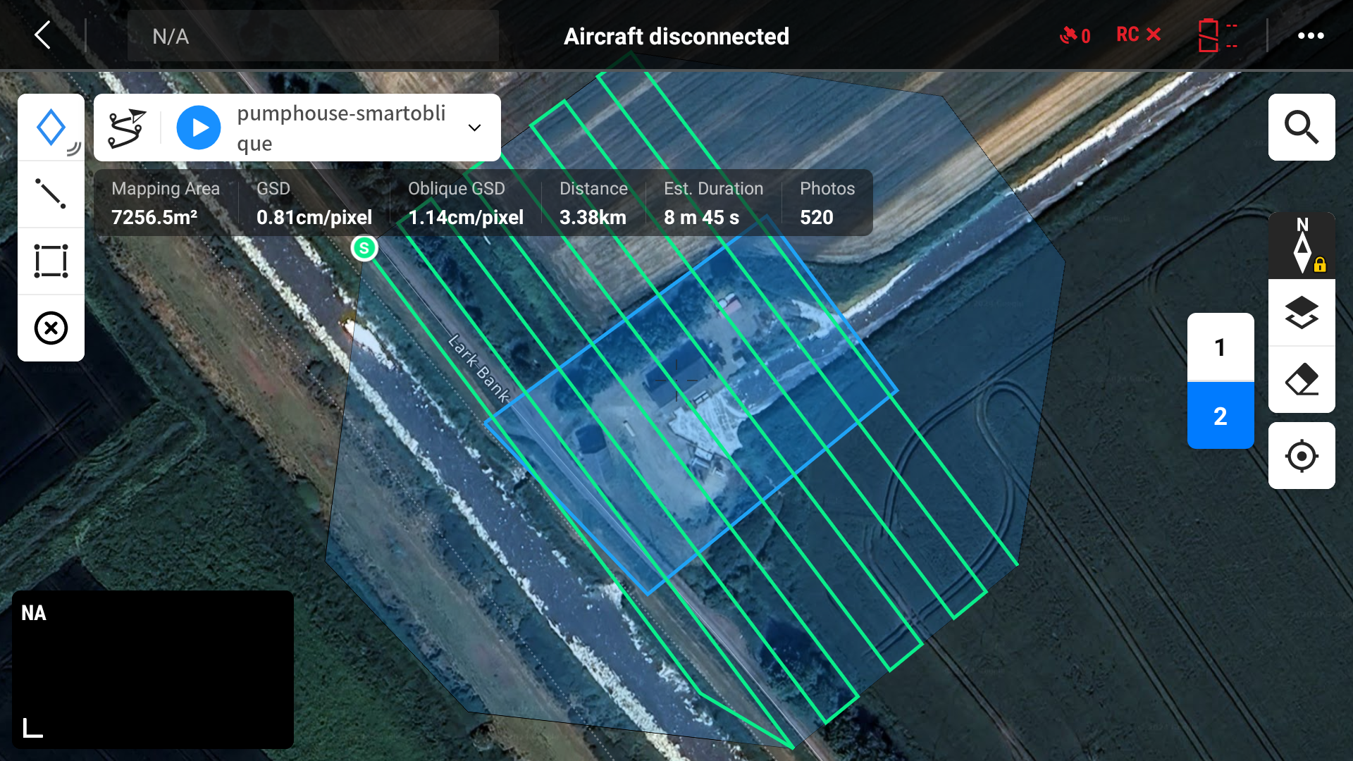Select the polygon area drawing tool
The width and height of the screenshot is (1353, 761).
pyautogui.click(x=51, y=128)
